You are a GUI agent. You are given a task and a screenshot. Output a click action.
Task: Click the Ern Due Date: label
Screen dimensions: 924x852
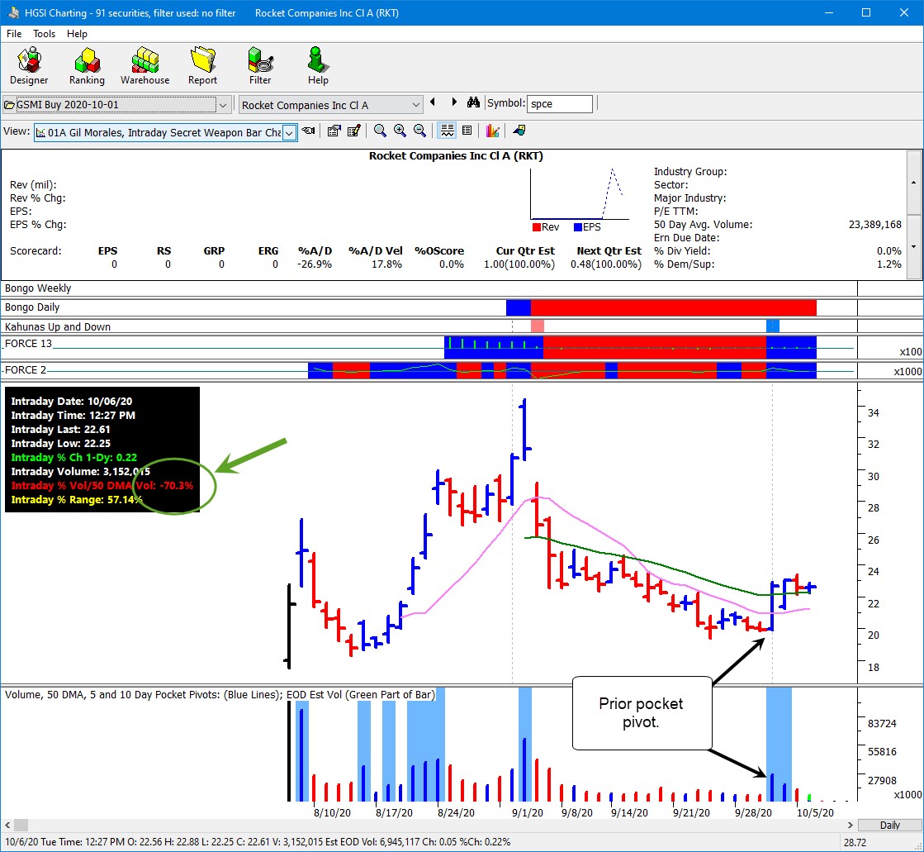(x=686, y=238)
